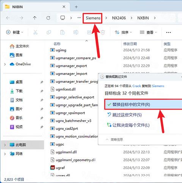Click the Back navigation arrow
The height and width of the screenshot is (183, 182).
8,18
